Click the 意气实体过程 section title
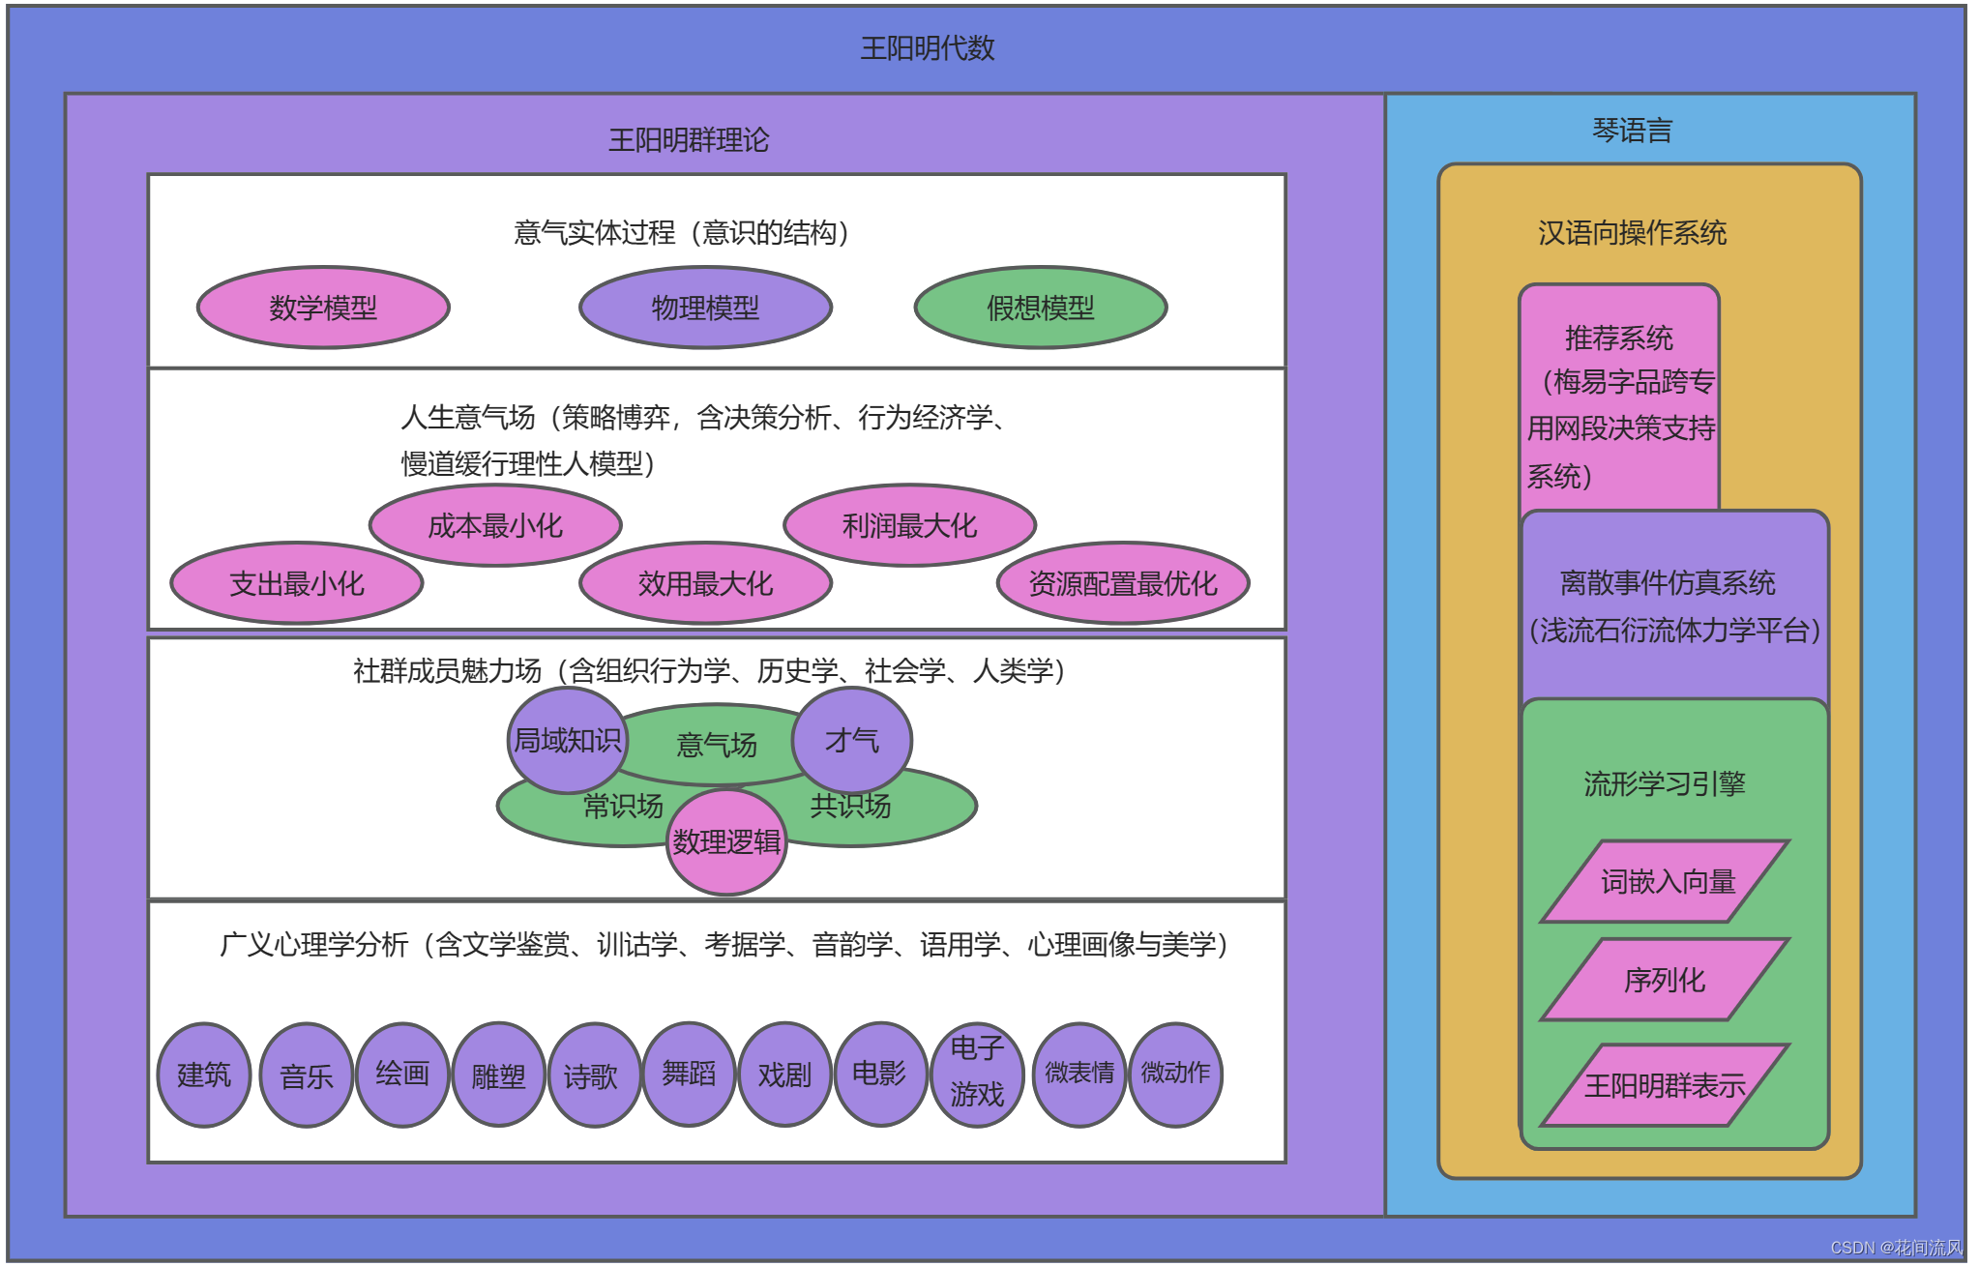This screenshot has width=1979, height=1266. click(682, 232)
